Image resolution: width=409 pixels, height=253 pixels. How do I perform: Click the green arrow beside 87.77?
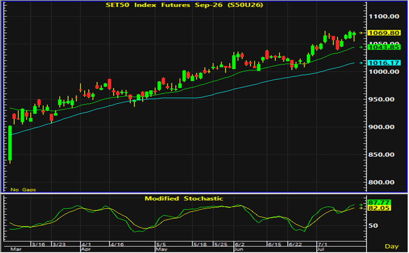[361, 205]
